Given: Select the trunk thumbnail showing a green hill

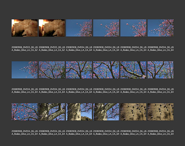Looking at the screenshot, I should [79, 112].
